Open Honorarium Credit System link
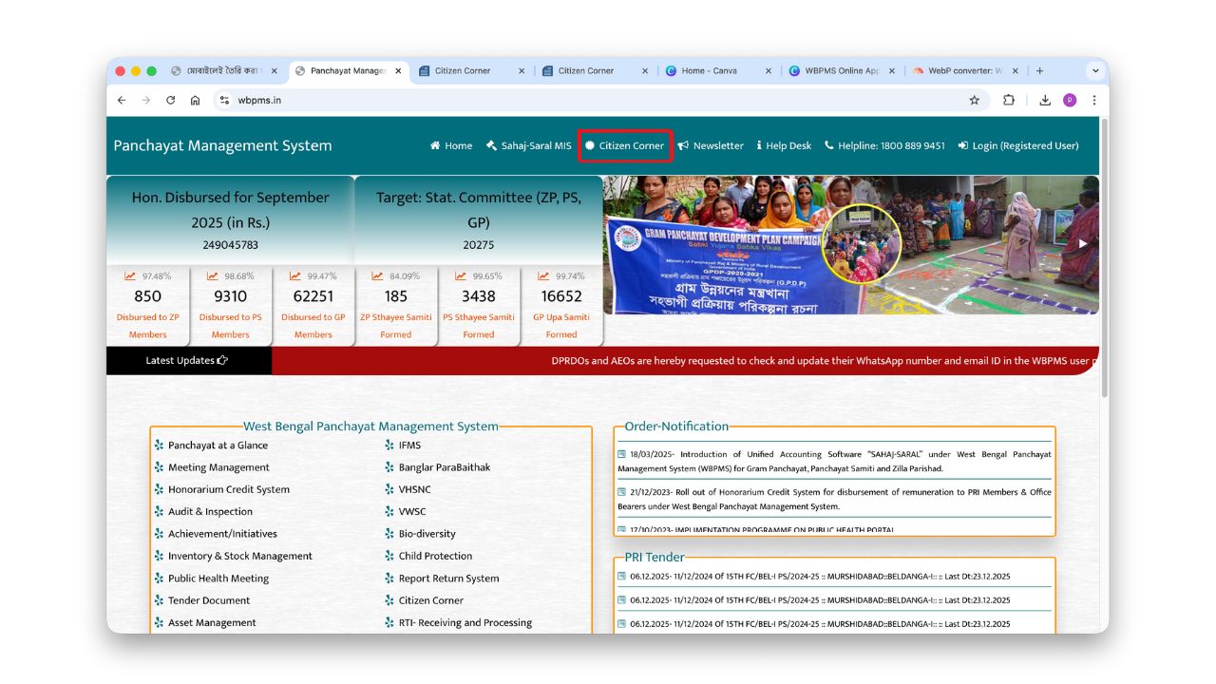This screenshot has width=1216, height=684. point(228,489)
